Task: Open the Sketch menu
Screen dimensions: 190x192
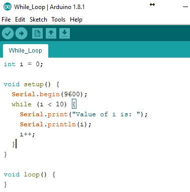Action: 38,20
